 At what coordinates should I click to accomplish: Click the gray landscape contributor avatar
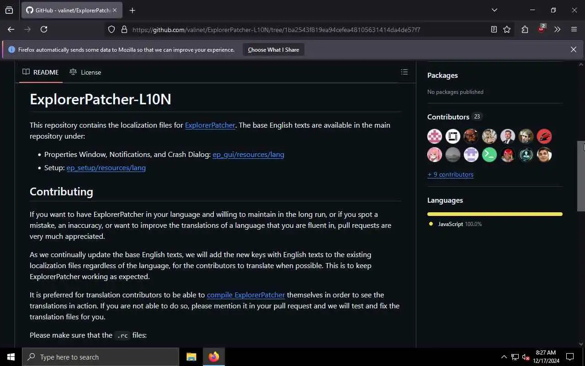(453, 155)
